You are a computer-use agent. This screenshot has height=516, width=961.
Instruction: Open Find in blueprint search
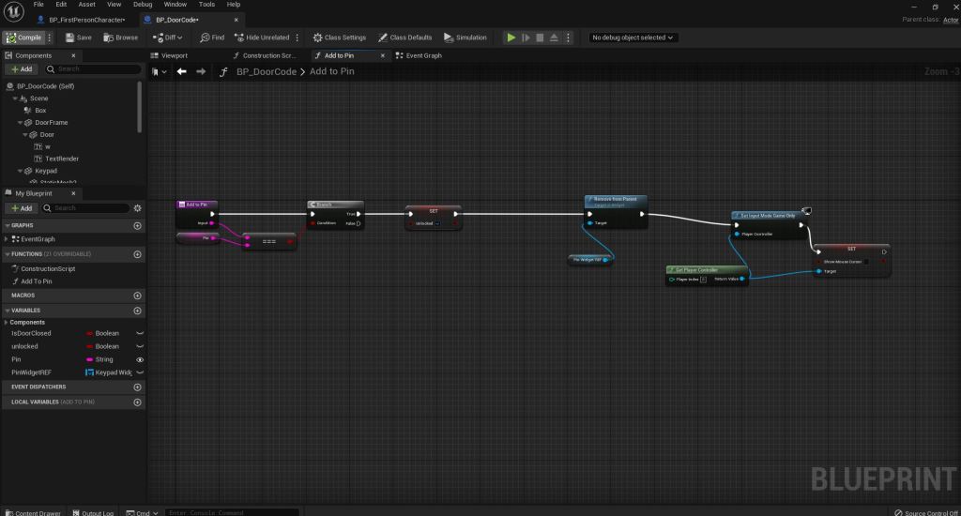click(212, 38)
